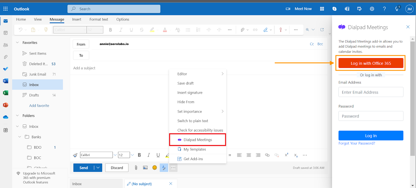Switch to the Insert tab
Viewport: 416px width, 188px height.
[77, 19]
